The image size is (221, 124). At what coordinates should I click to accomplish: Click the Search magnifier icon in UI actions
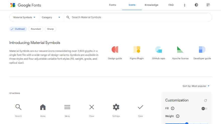tap(18, 107)
